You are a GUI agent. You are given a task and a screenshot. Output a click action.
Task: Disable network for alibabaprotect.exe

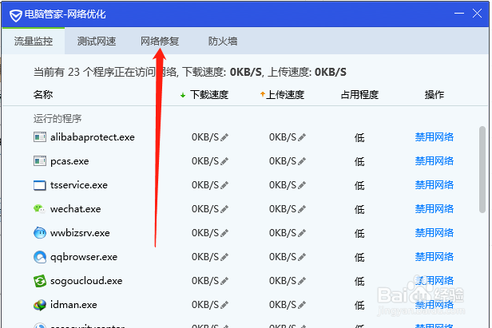click(x=434, y=137)
